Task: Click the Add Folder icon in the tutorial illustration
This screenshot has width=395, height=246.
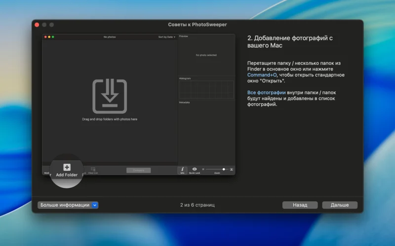Action: [x=67, y=167]
